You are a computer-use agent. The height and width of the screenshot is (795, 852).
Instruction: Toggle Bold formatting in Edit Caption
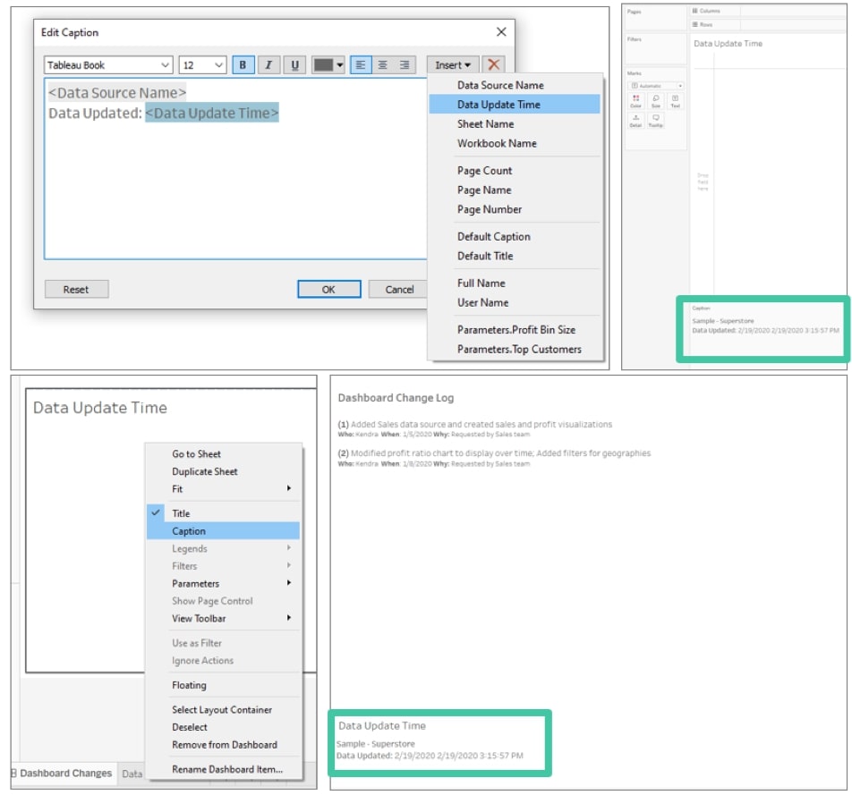[x=243, y=65]
